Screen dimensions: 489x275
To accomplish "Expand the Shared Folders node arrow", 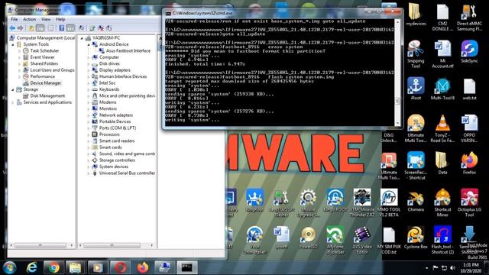I will 19,63.
